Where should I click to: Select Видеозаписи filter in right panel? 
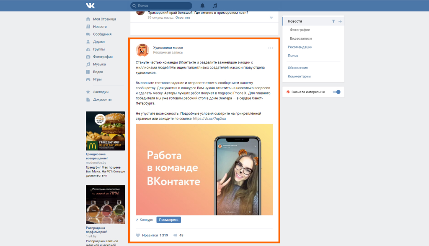click(x=301, y=38)
